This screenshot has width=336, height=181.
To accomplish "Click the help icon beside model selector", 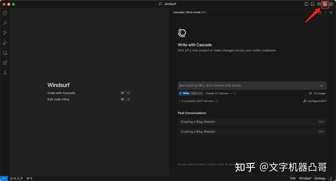I will (x=235, y=93).
